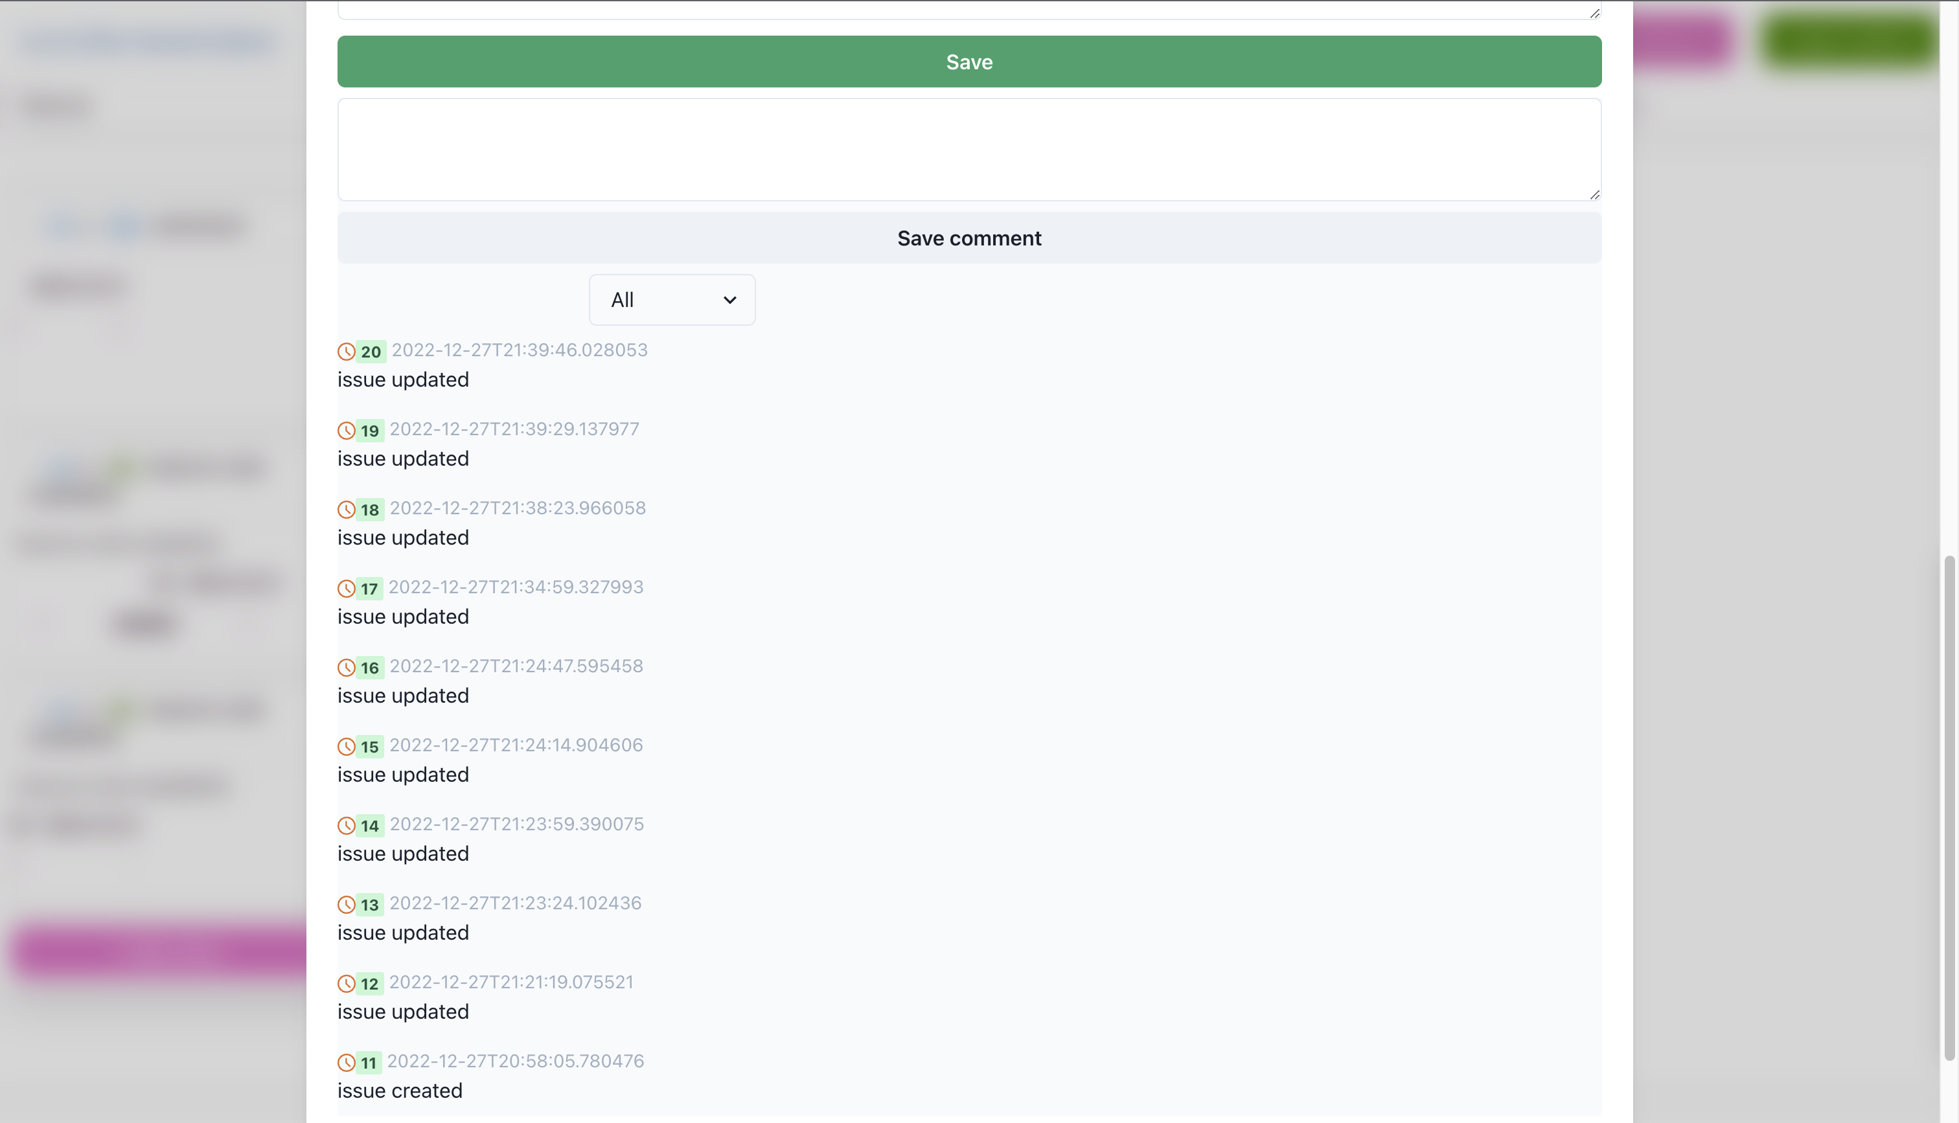Click clock icon next to event 16
Image resolution: width=1959 pixels, height=1123 pixels.
[x=347, y=668]
